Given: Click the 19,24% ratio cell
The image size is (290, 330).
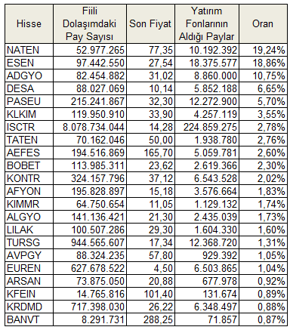Looking at the screenshot, I should click(x=263, y=50).
